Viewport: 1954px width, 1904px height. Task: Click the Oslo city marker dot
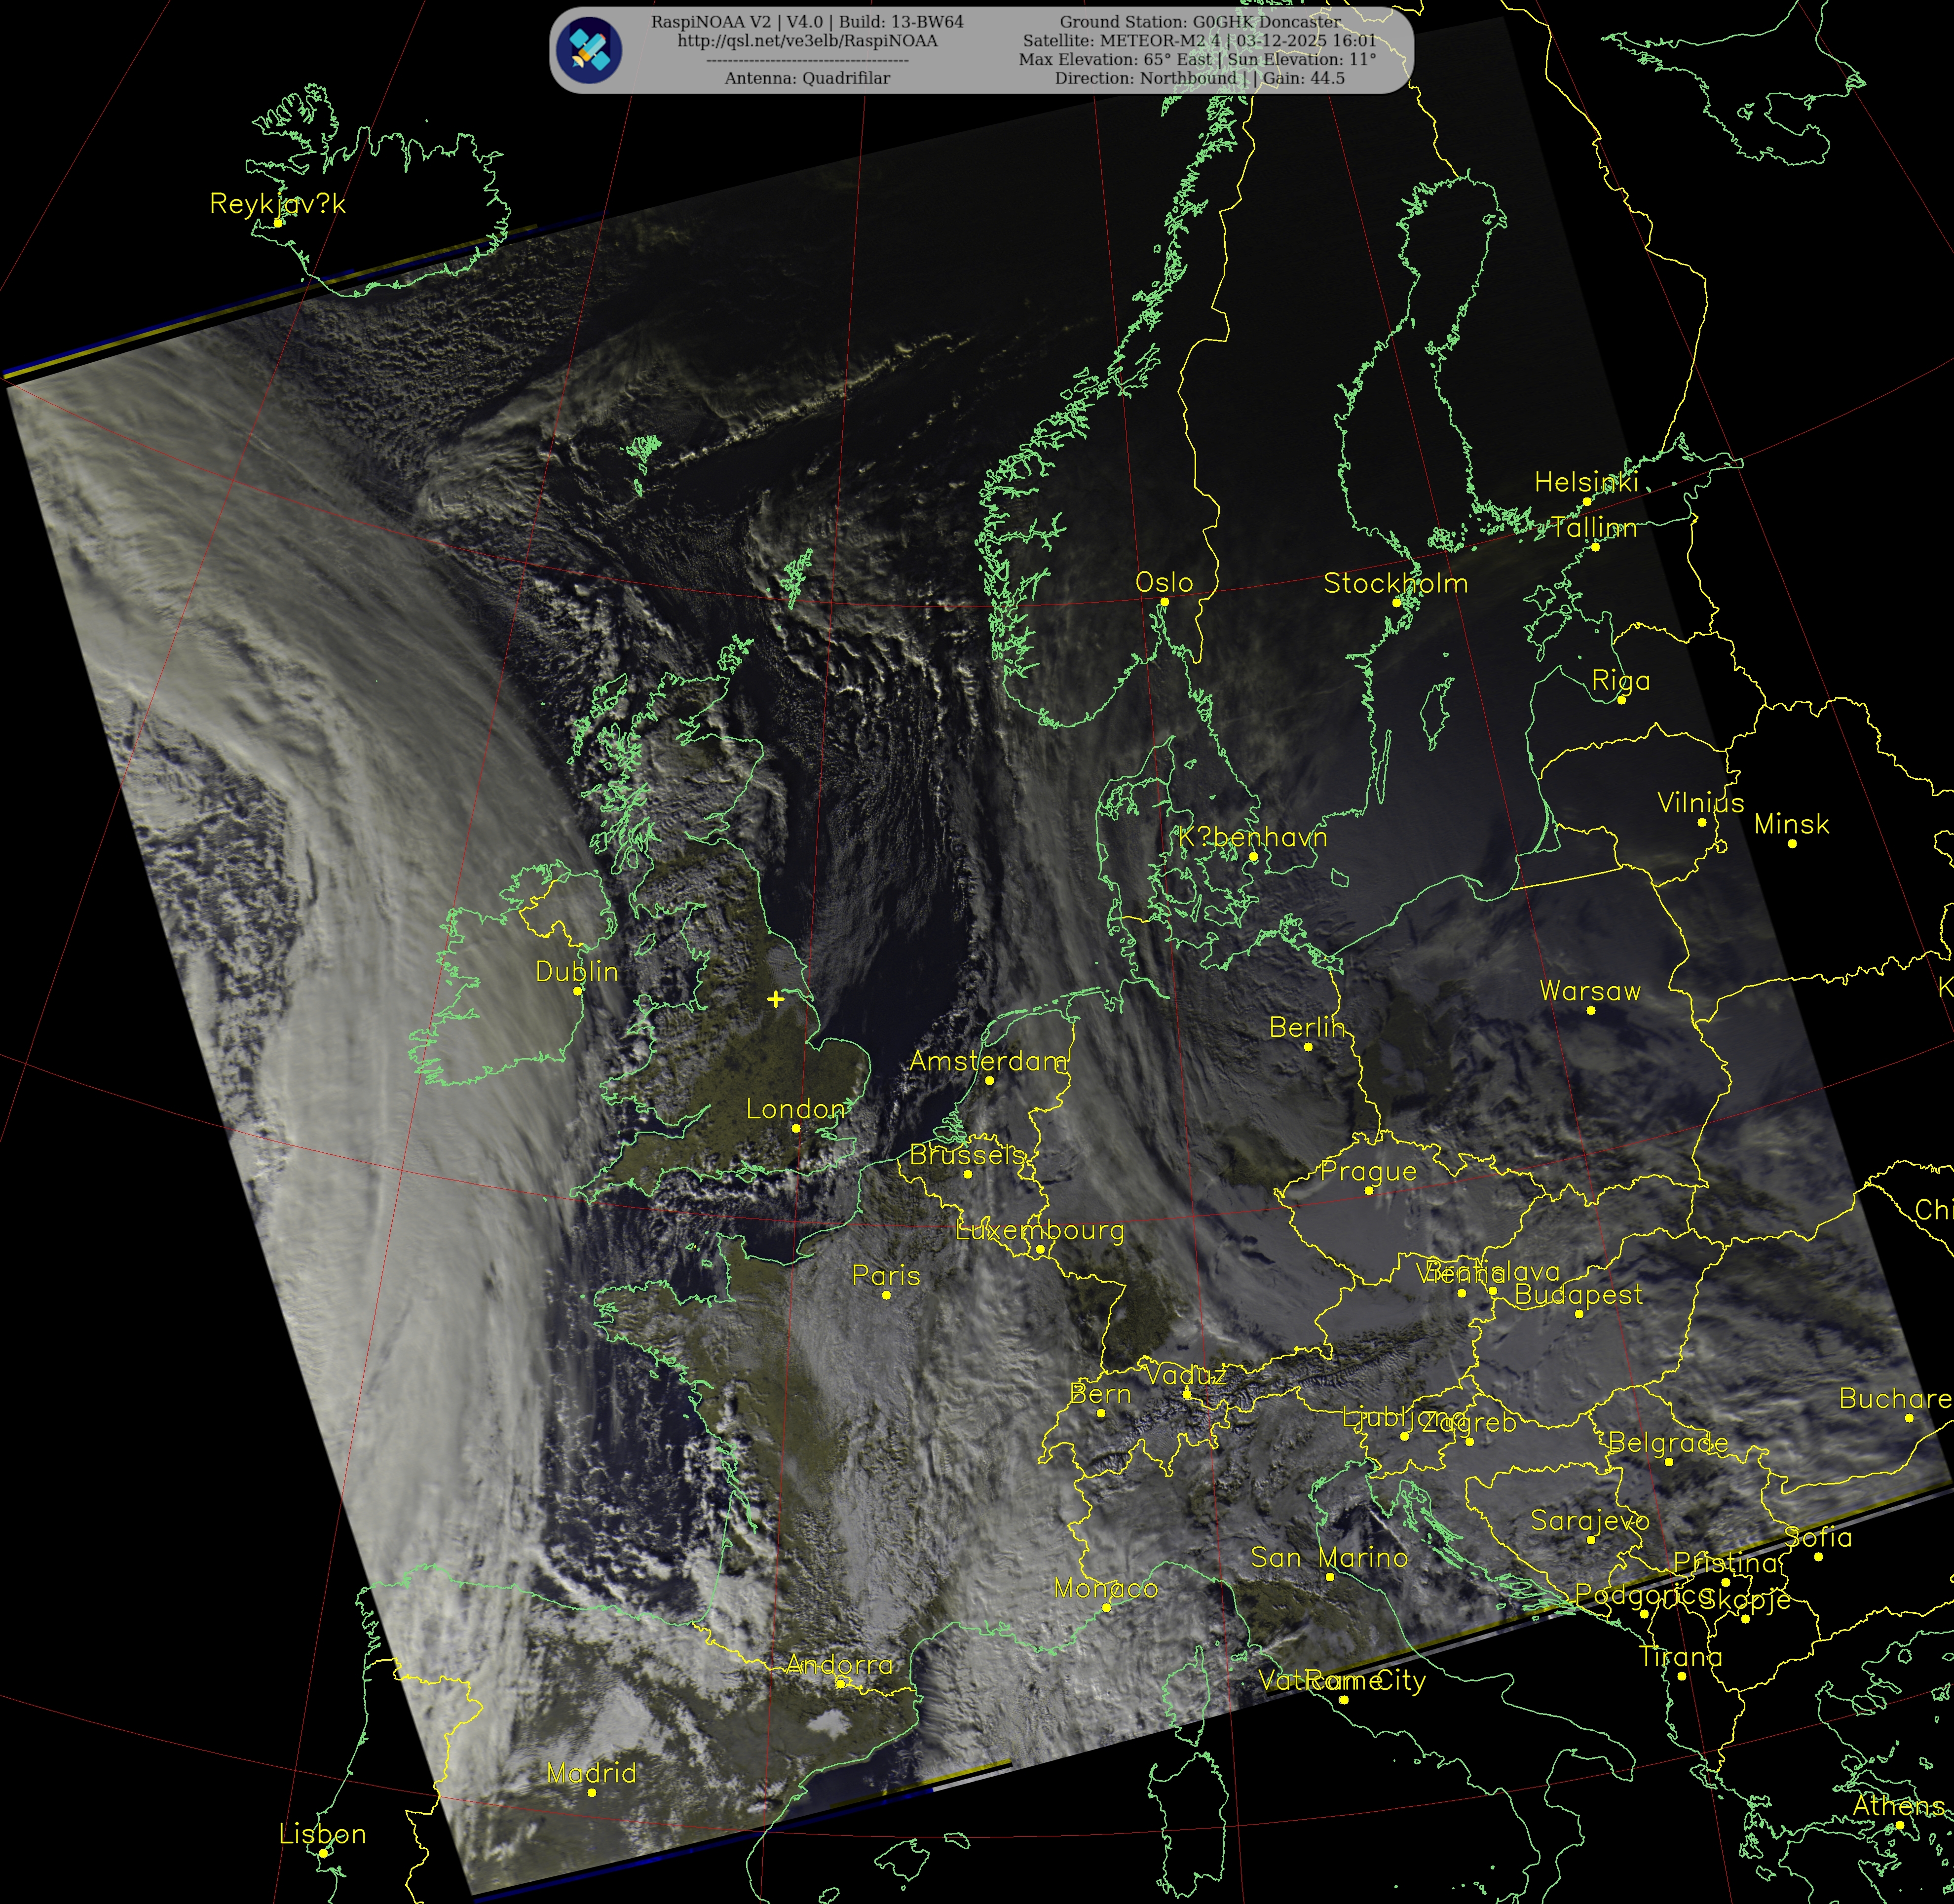pos(1164,601)
